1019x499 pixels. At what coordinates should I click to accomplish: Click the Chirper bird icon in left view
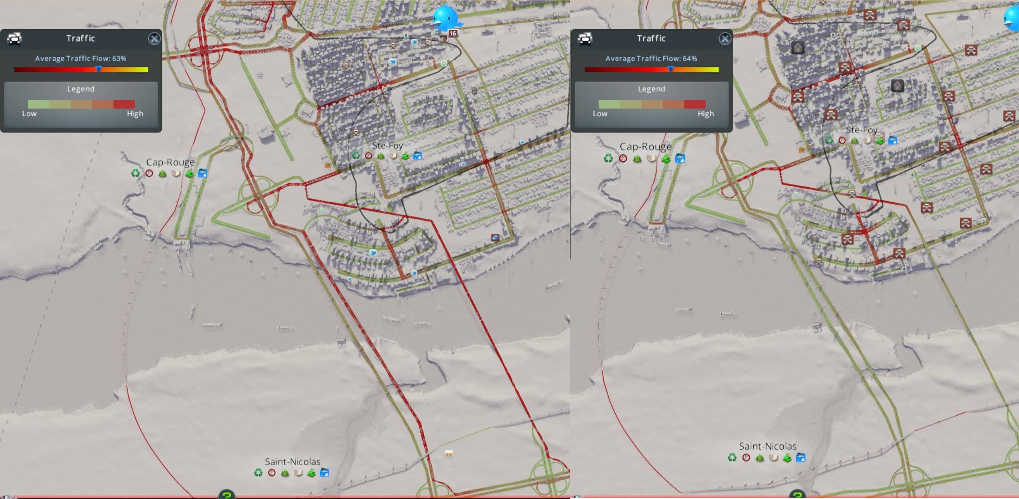coord(445,18)
